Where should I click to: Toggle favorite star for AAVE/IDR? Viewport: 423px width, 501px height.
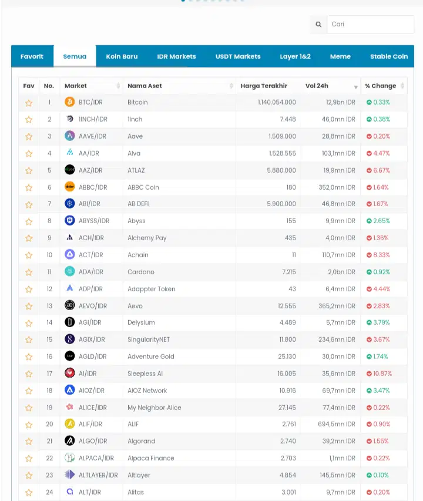[29, 137]
